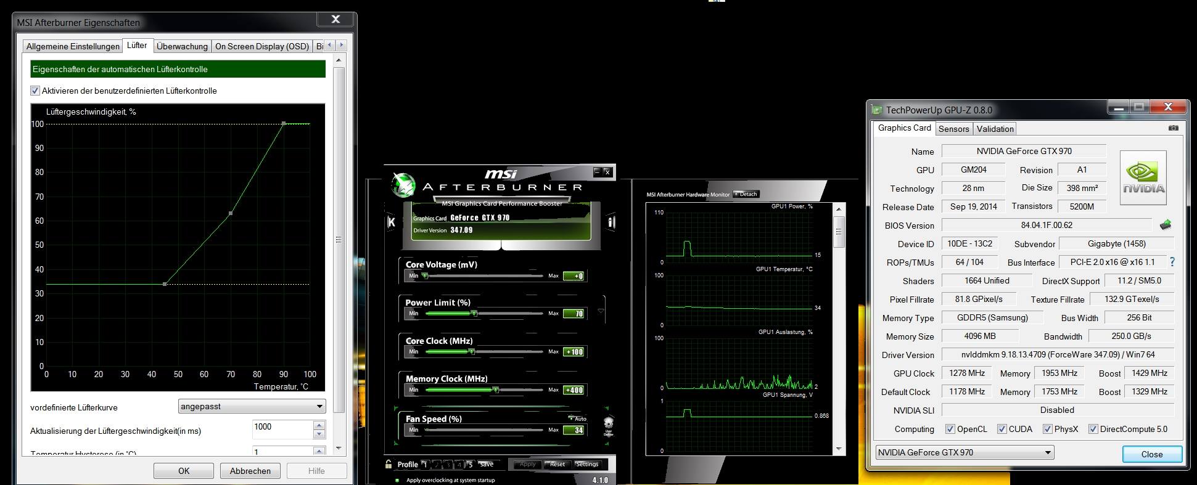Click Core Clock slider handle
This screenshot has height=485, width=1197.
coord(472,351)
